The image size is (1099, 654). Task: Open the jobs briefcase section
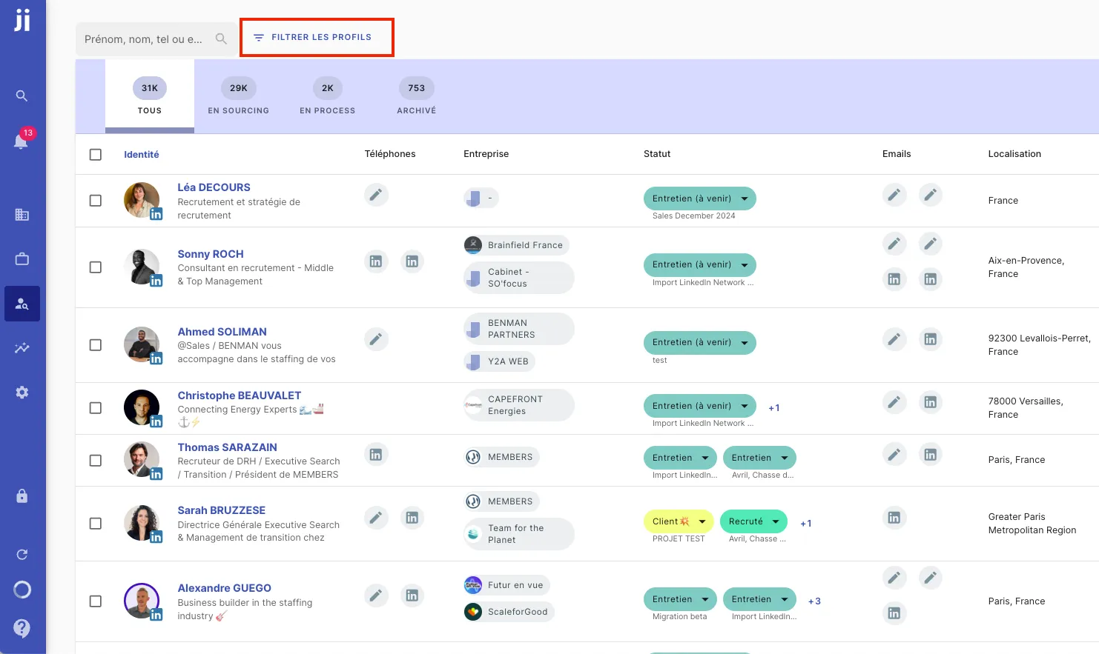[x=22, y=258]
